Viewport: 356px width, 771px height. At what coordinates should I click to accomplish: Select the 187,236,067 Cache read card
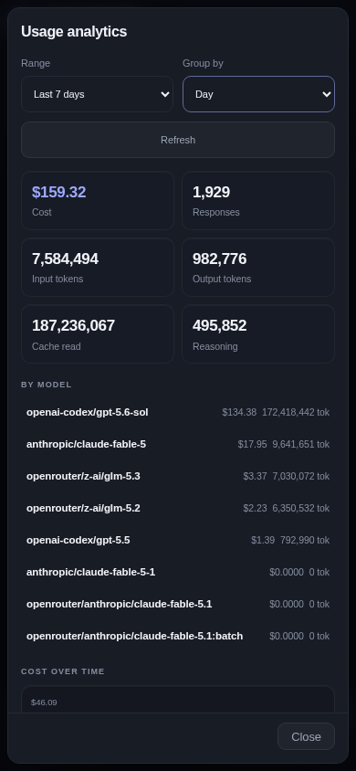pos(98,334)
